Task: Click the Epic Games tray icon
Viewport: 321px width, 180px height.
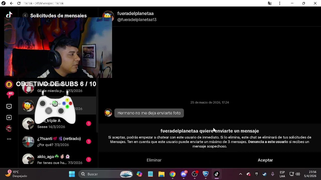Action: tap(257, 174)
